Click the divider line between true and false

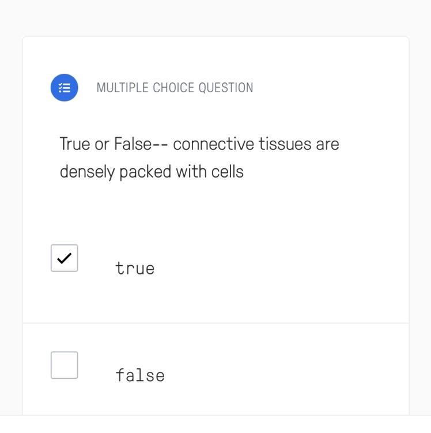pyautogui.click(x=215, y=323)
